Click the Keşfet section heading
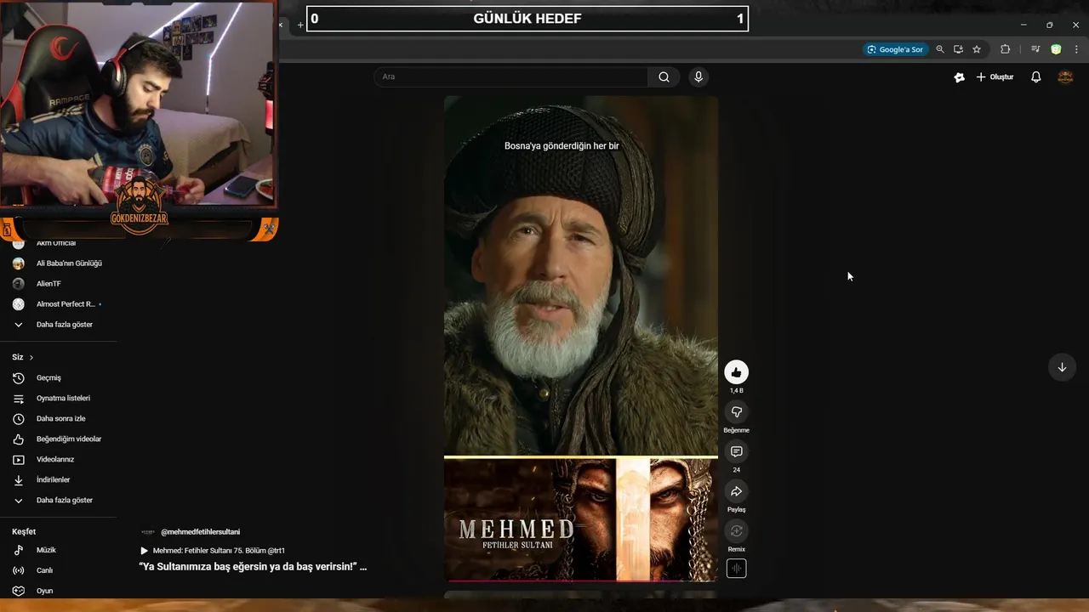This screenshot has height=612, width=1089. (x=24, y=531)
